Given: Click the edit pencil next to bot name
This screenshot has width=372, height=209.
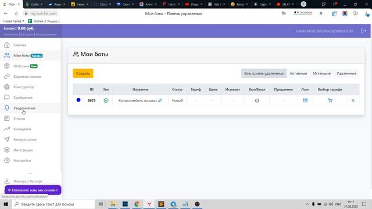Looking at the screenshot, I should coord(160,100).
